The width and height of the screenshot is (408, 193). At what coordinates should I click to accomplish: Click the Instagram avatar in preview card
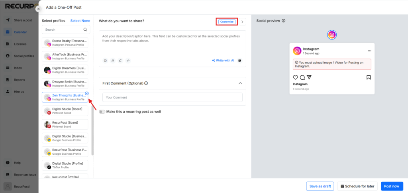pyautogui.click(x=297, y=51)
